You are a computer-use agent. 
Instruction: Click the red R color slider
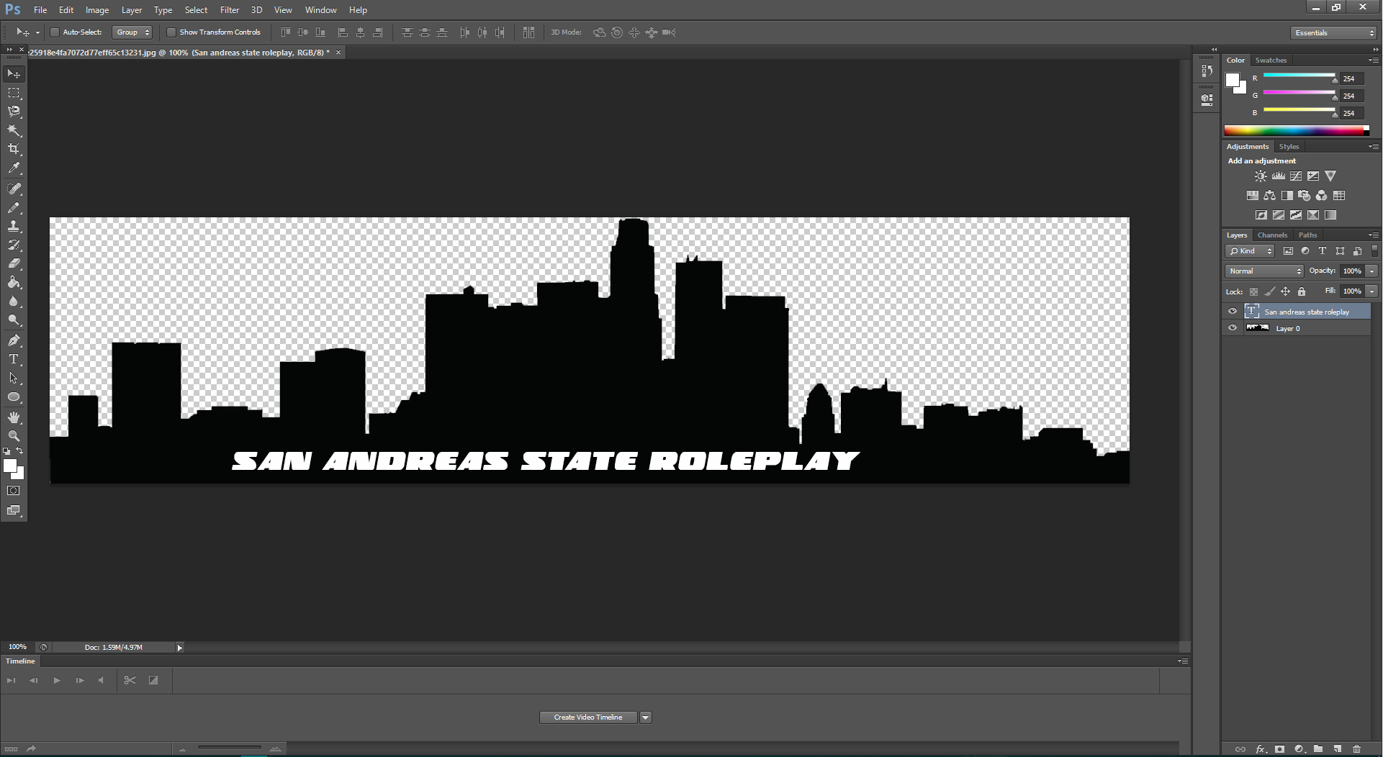[x=1299, y=75]
